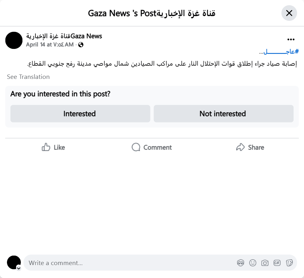This screenshot has width=304, height=278.
Task: Click your profile avatar beside comment box
Action: tap(14, 262)
